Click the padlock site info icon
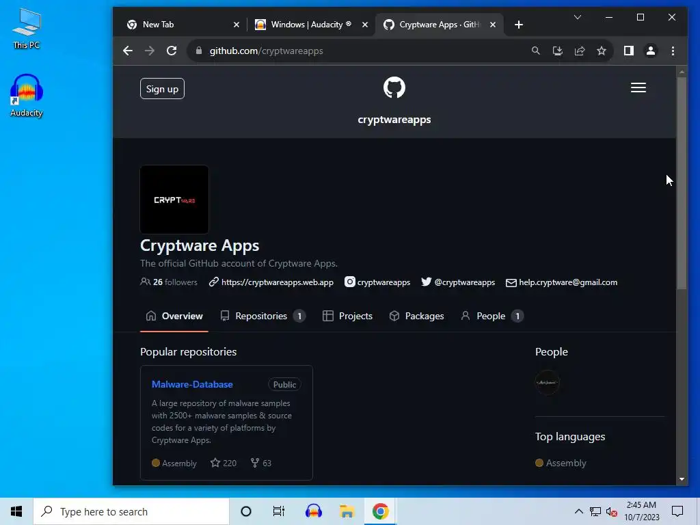The image size is (700, 525). [199, 51]
